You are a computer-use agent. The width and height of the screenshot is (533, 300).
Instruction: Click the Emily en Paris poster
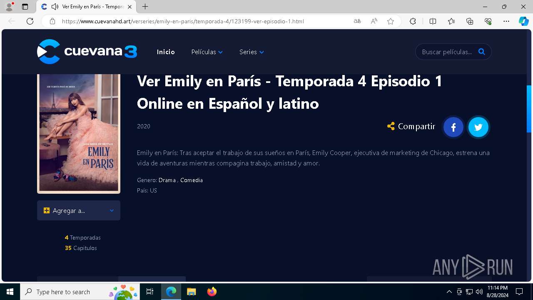pos(79,134)
